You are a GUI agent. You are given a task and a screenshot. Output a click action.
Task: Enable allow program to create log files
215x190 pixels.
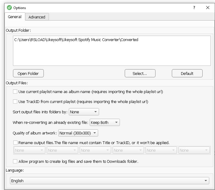point(15,161)
